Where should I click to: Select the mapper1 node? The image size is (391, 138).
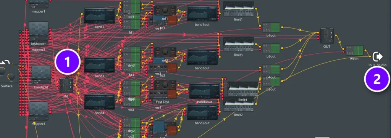click(39, 4)
